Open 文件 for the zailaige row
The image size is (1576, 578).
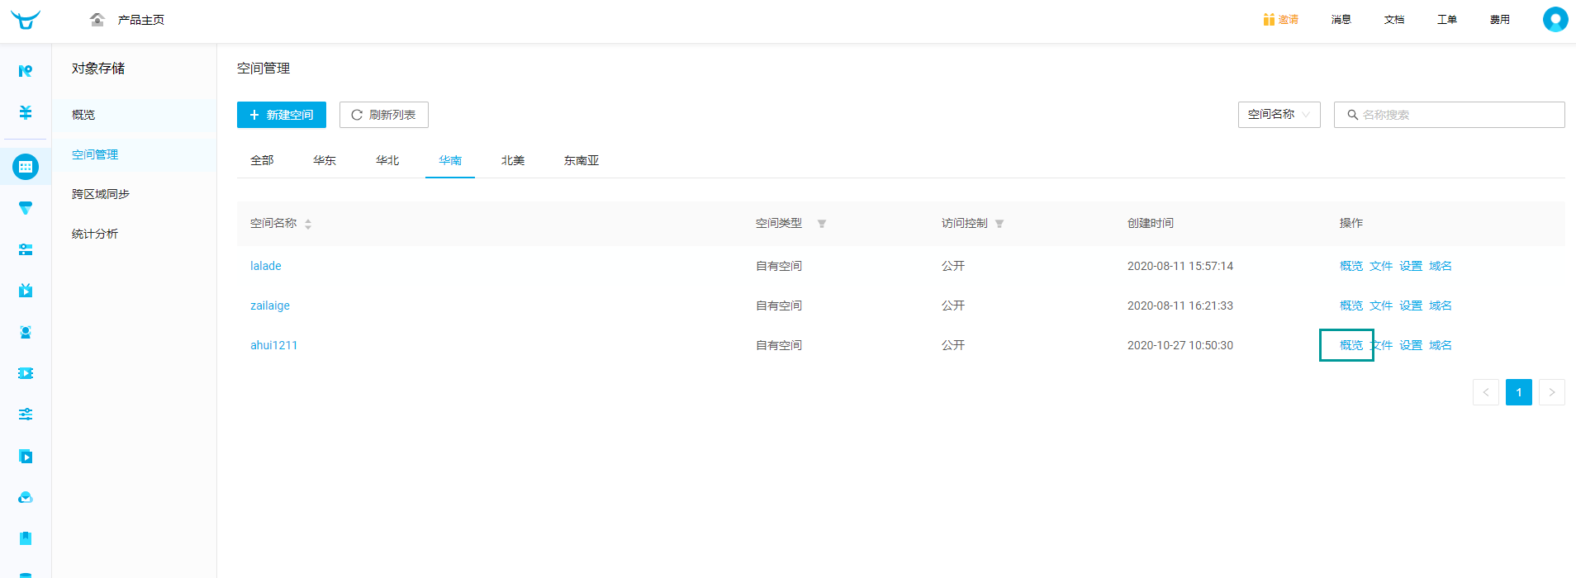coord(1381,306)
